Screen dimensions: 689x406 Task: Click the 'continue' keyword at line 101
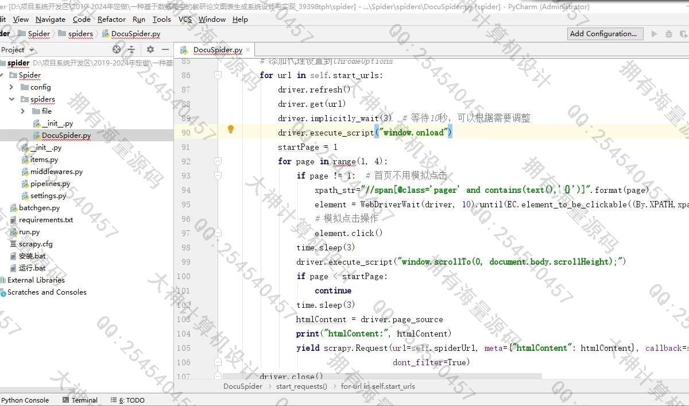tap(333, 291)
